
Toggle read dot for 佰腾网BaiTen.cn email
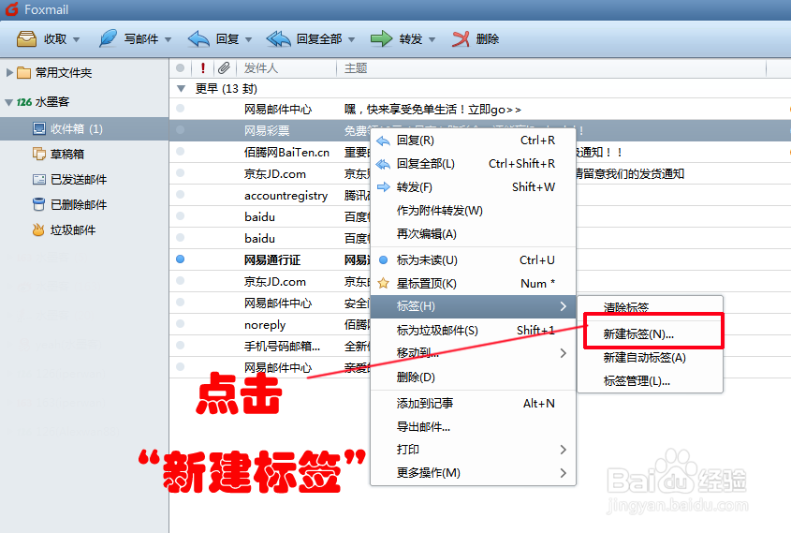(180, 152)
